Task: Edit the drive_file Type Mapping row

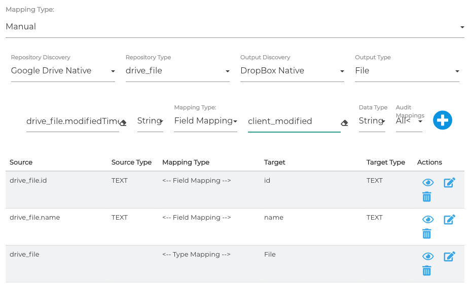Action: [449, 257]
